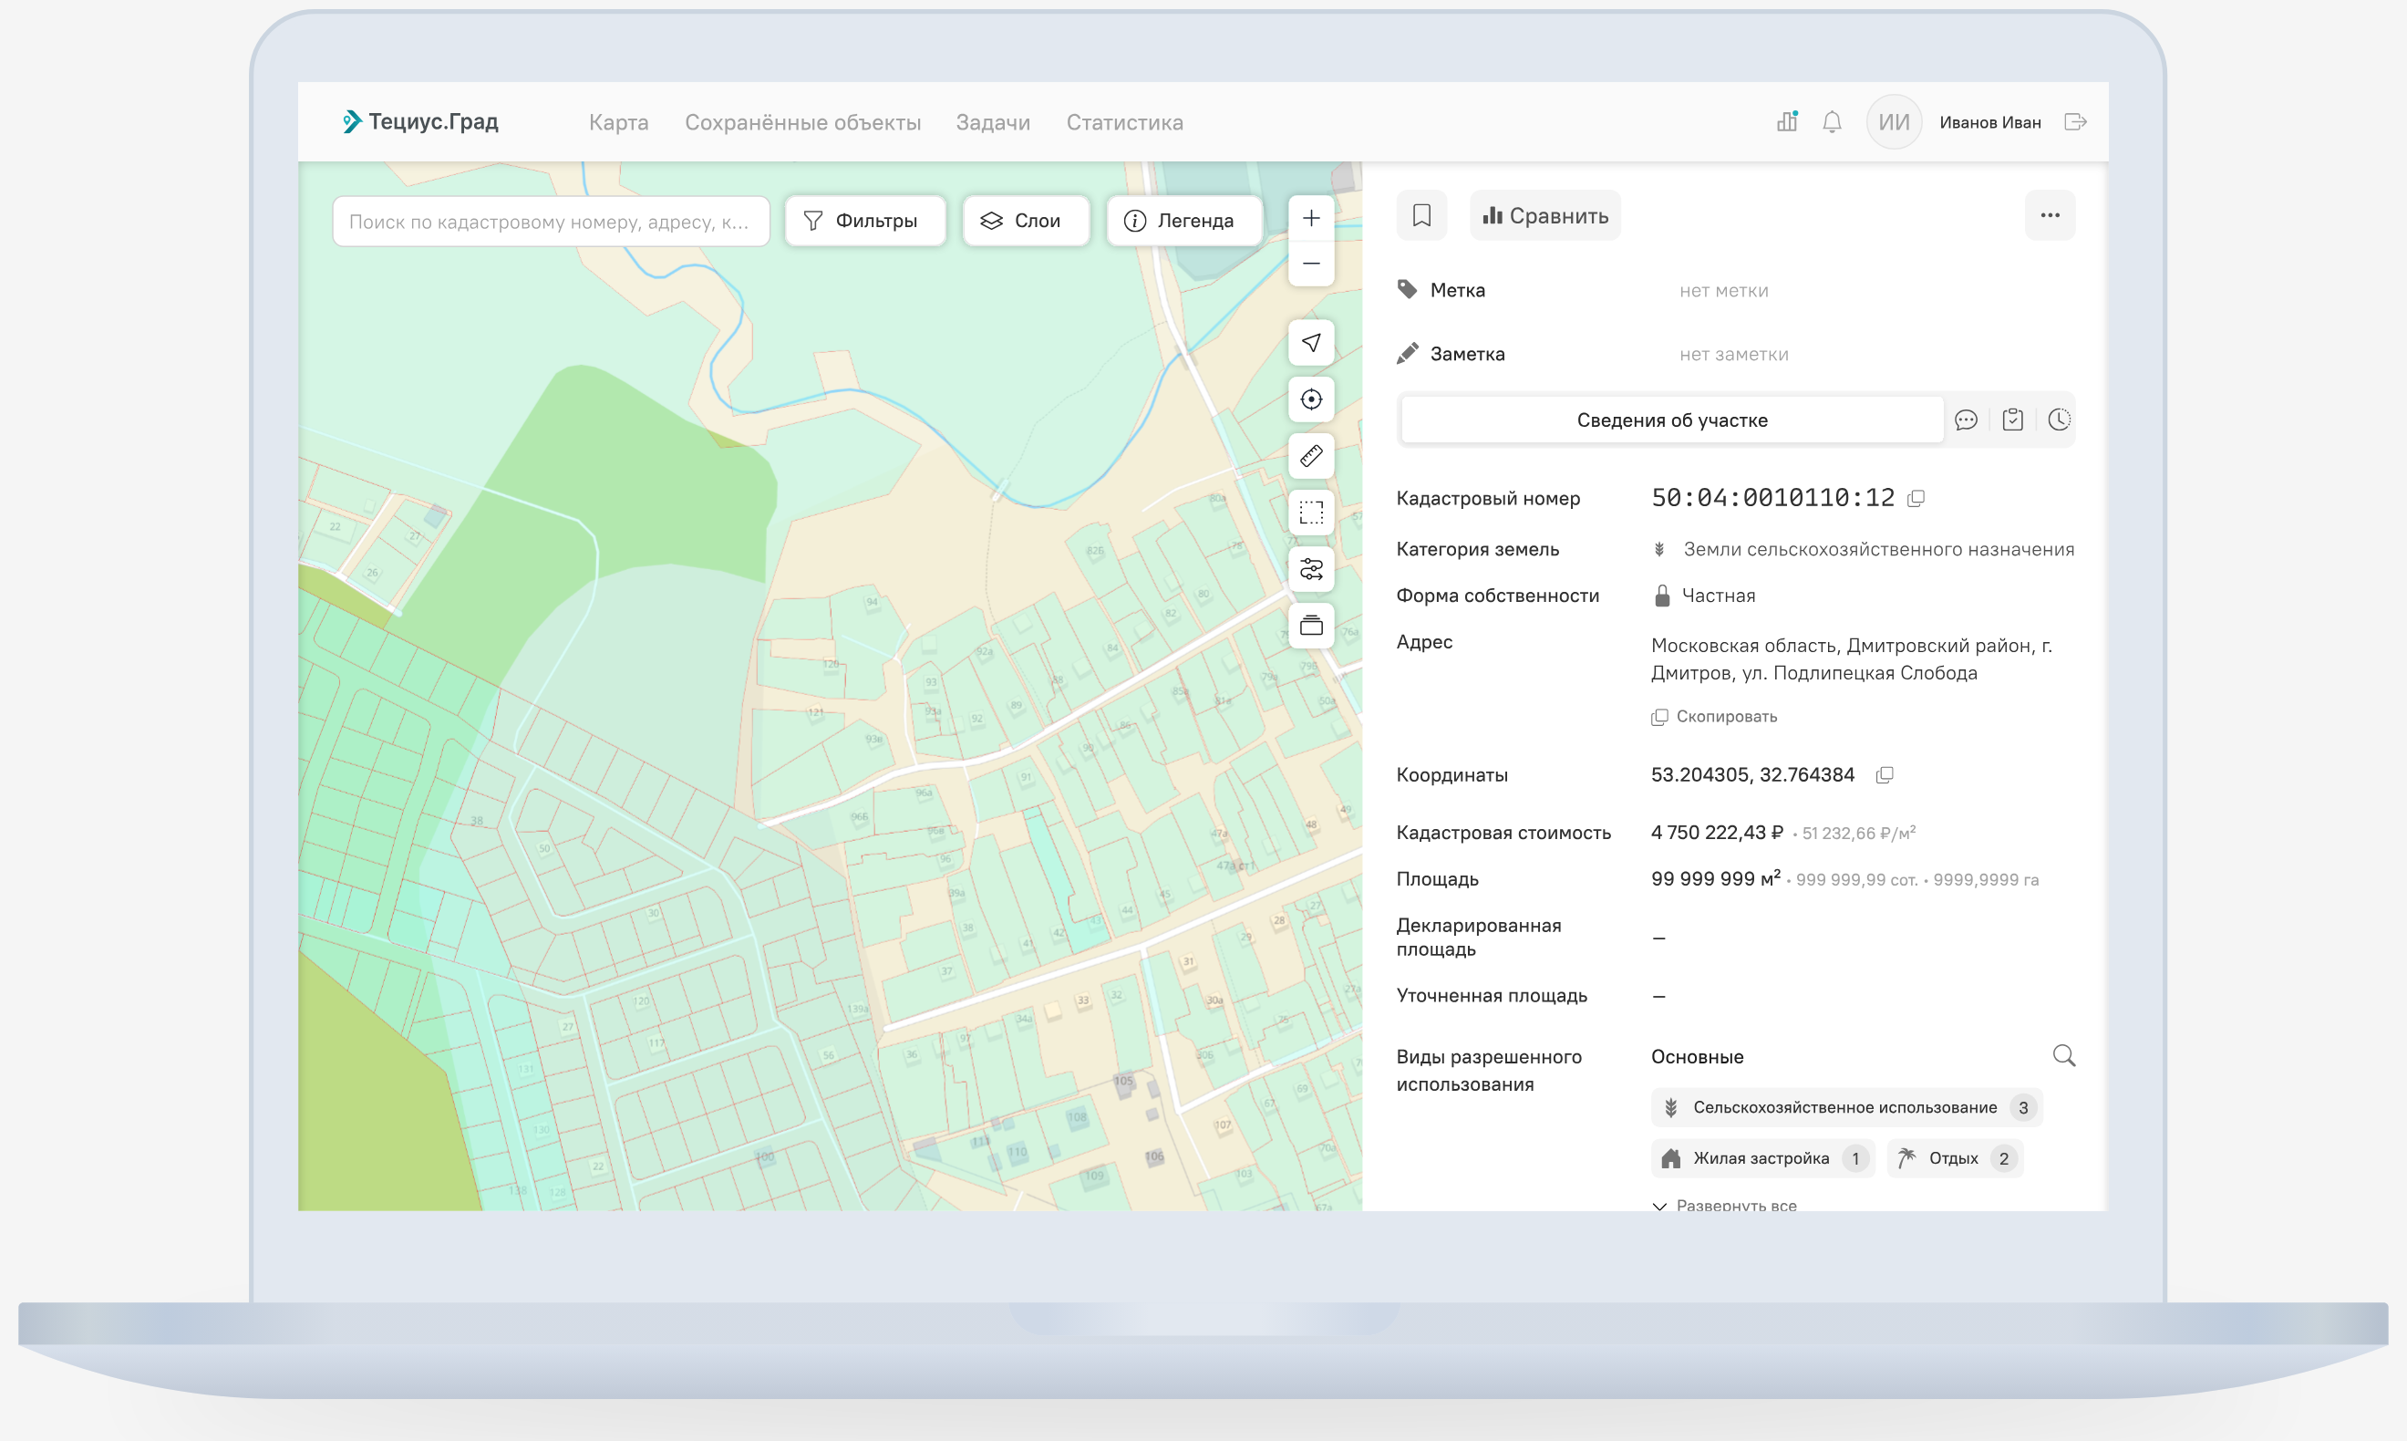Open the Слои layers panel

(1026, 222)
